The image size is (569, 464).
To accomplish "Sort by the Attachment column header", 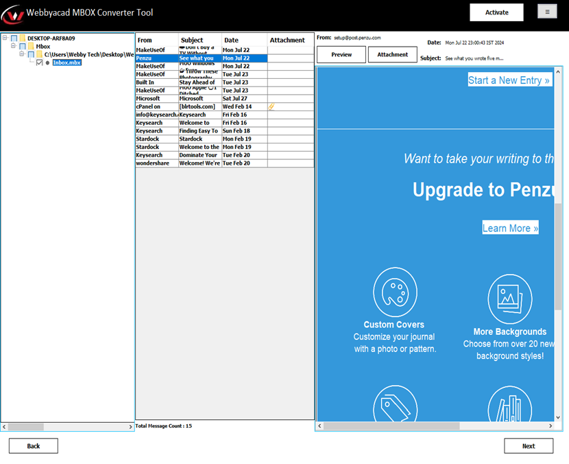I will [x=291, y=40].
